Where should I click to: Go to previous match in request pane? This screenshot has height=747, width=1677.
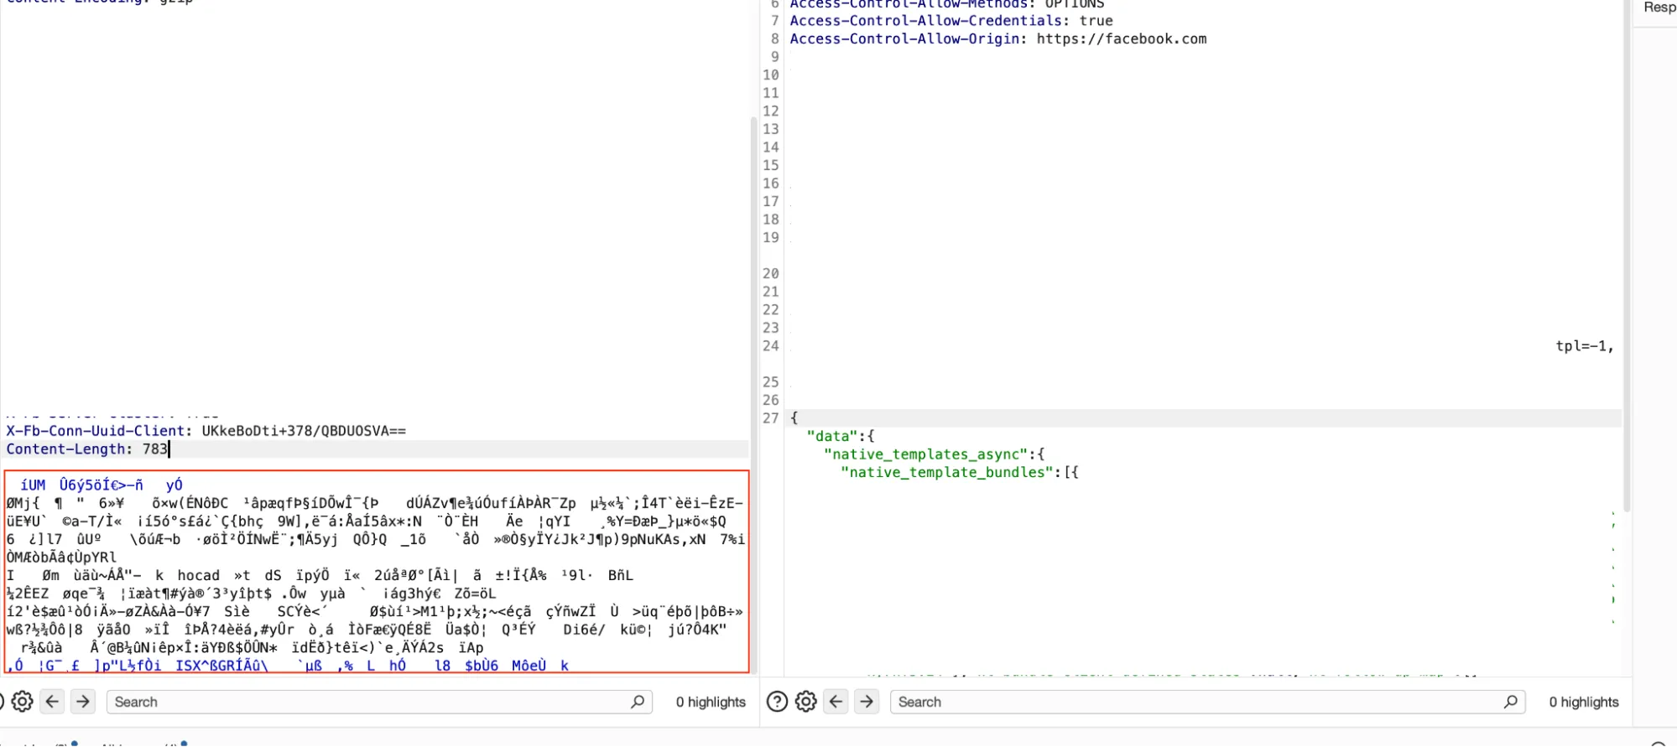[x=52, y=702]
